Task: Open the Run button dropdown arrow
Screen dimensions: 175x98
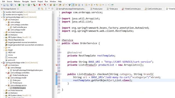Action: pyautogui.click(x=31, y=5)
